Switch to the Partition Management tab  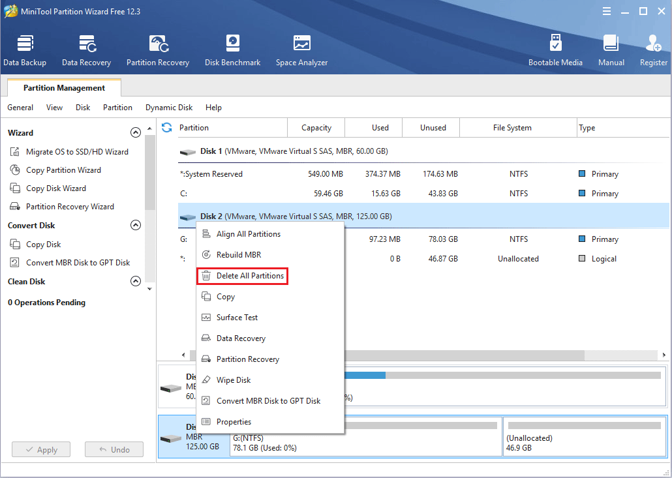64,88
